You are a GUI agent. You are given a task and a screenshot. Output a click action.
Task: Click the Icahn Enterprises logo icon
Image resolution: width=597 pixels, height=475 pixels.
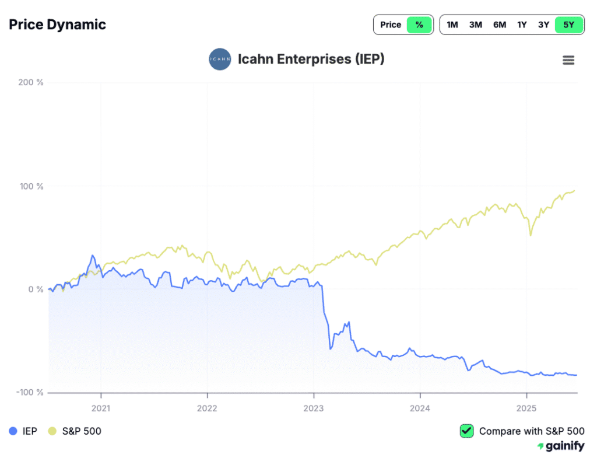(x=220, y=59)
